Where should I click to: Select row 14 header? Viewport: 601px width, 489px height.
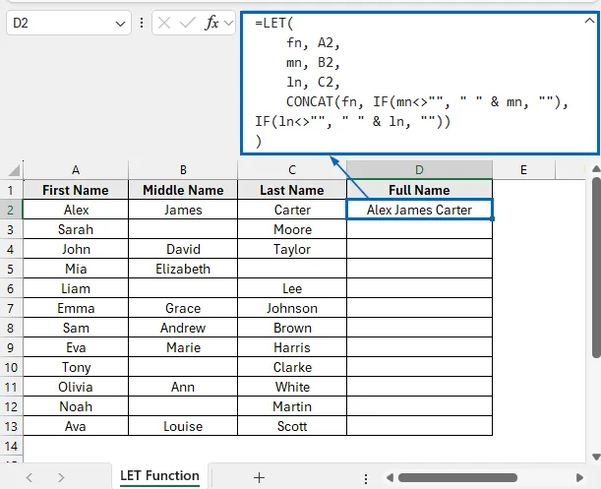click(11, 446)
